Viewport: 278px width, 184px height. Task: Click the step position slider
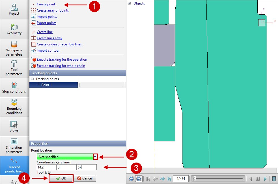(x=217, y=179)
